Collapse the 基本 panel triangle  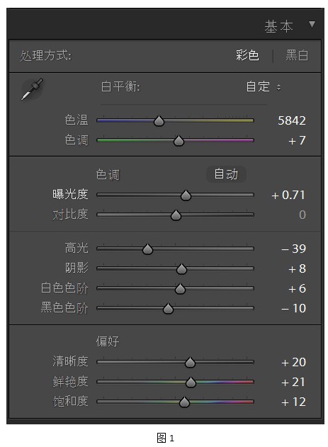(x=312, y=24)
